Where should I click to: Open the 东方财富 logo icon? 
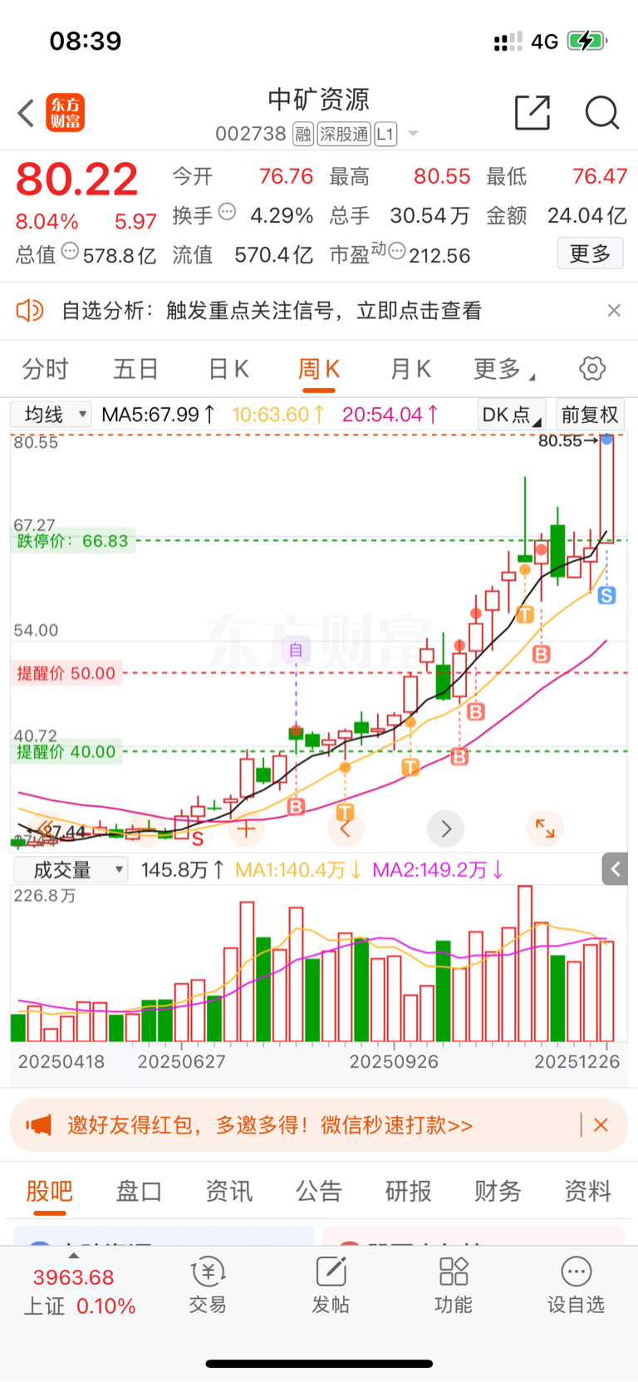[66, 112]
